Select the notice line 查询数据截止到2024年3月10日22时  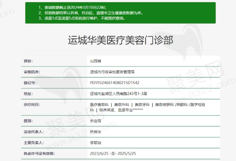tap(72, 7)
